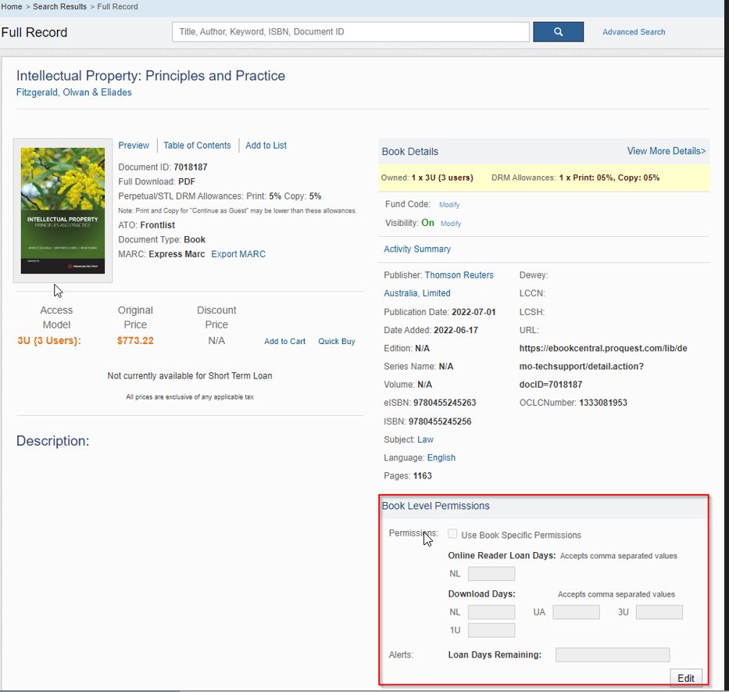The height and width of the screenshot is (692, 729).
Task: Click the blue search magnifier icon
Action: click(x=558, y=31)
